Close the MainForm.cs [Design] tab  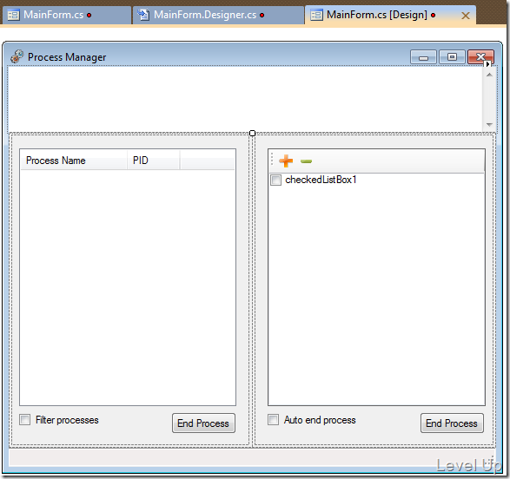466,16
